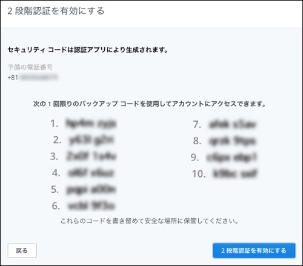Click the 戻る back button
Image resolution: width=303 pixels, height=266 pixels.
tap(22, 250)
